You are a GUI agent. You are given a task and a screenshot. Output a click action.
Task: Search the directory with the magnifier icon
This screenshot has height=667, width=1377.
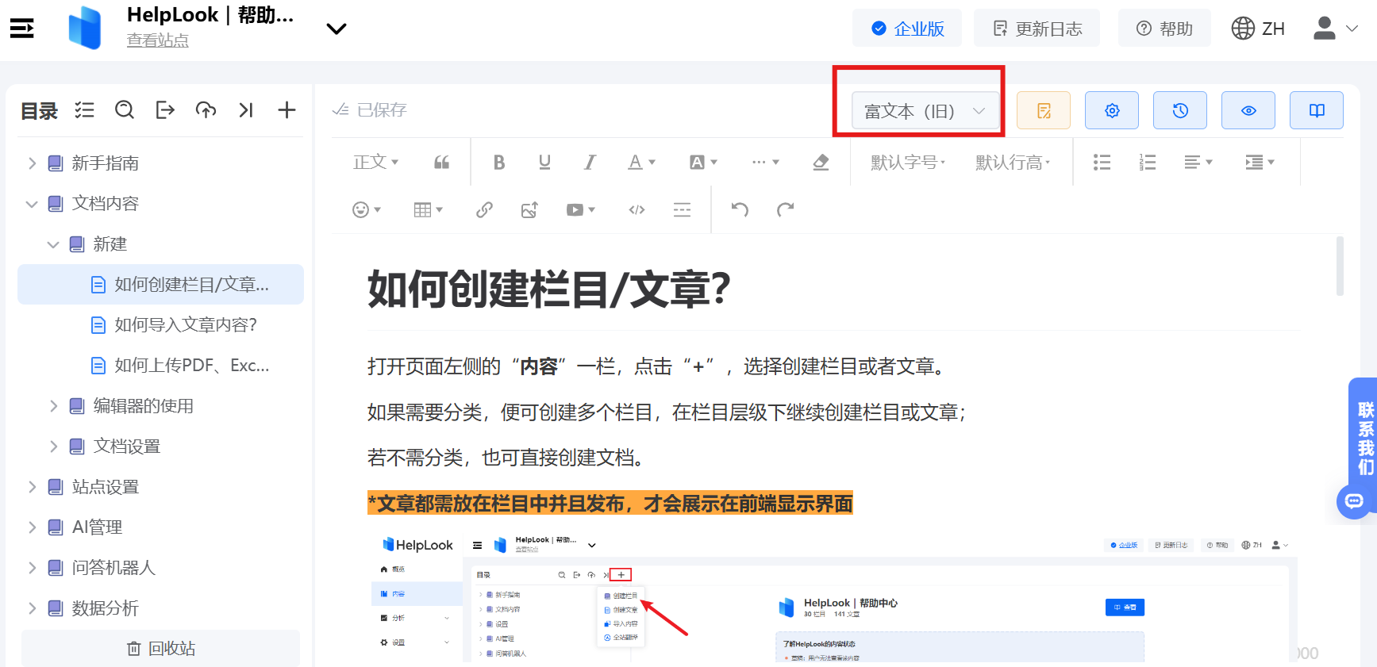coord(125,110)
